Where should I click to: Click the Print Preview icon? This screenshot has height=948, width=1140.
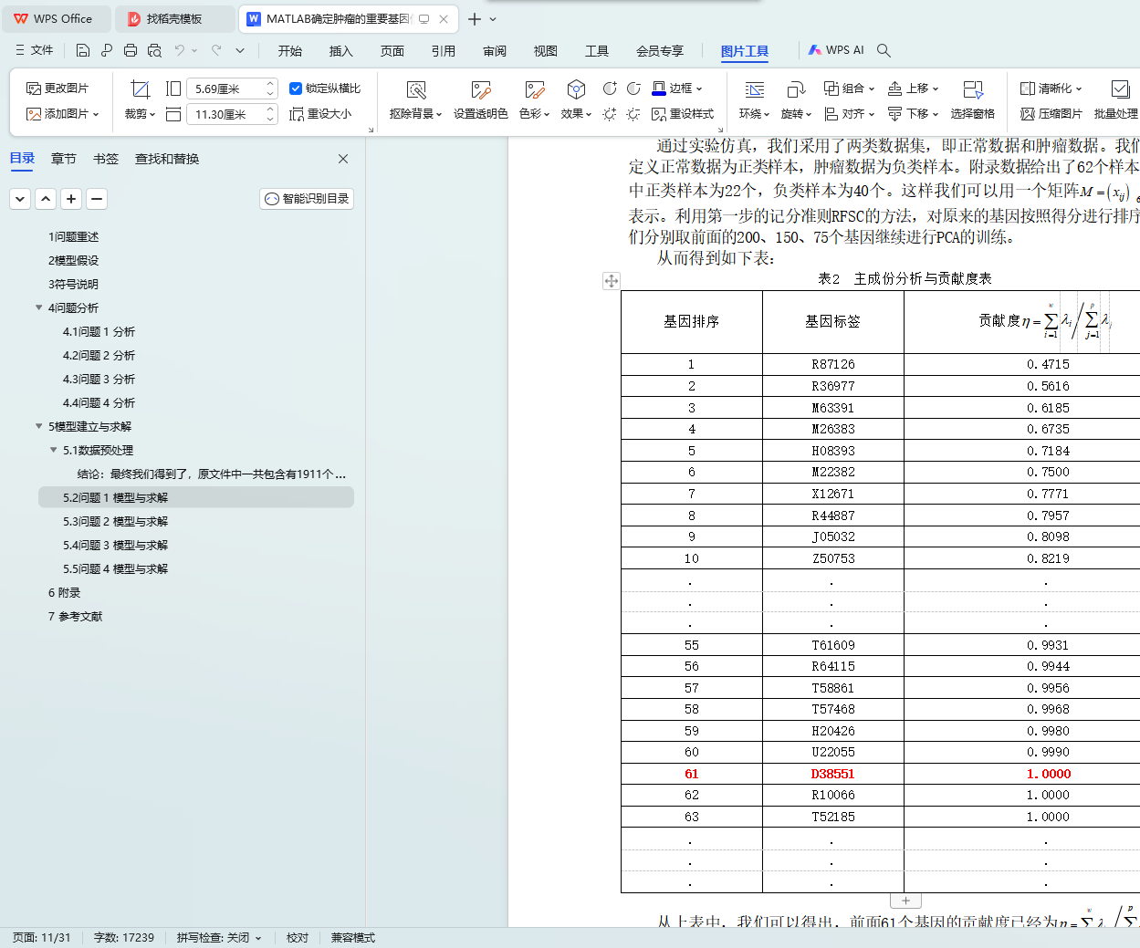[x=154, y=50]
